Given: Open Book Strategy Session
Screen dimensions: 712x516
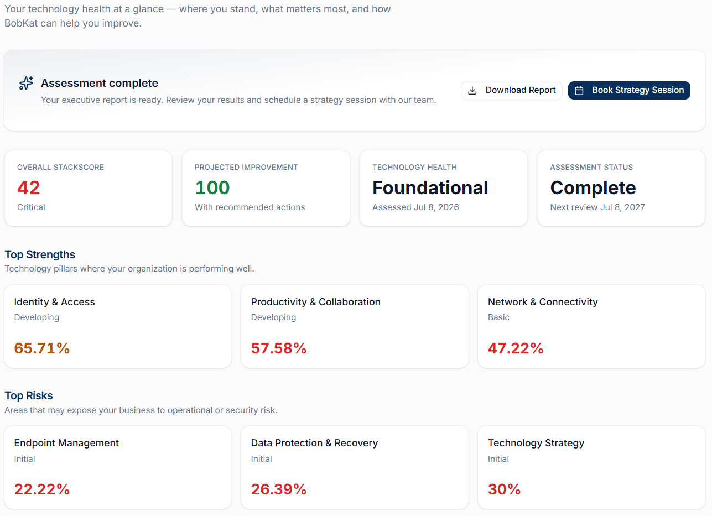Looking at the screenshot, I should [x=629, y=90].
